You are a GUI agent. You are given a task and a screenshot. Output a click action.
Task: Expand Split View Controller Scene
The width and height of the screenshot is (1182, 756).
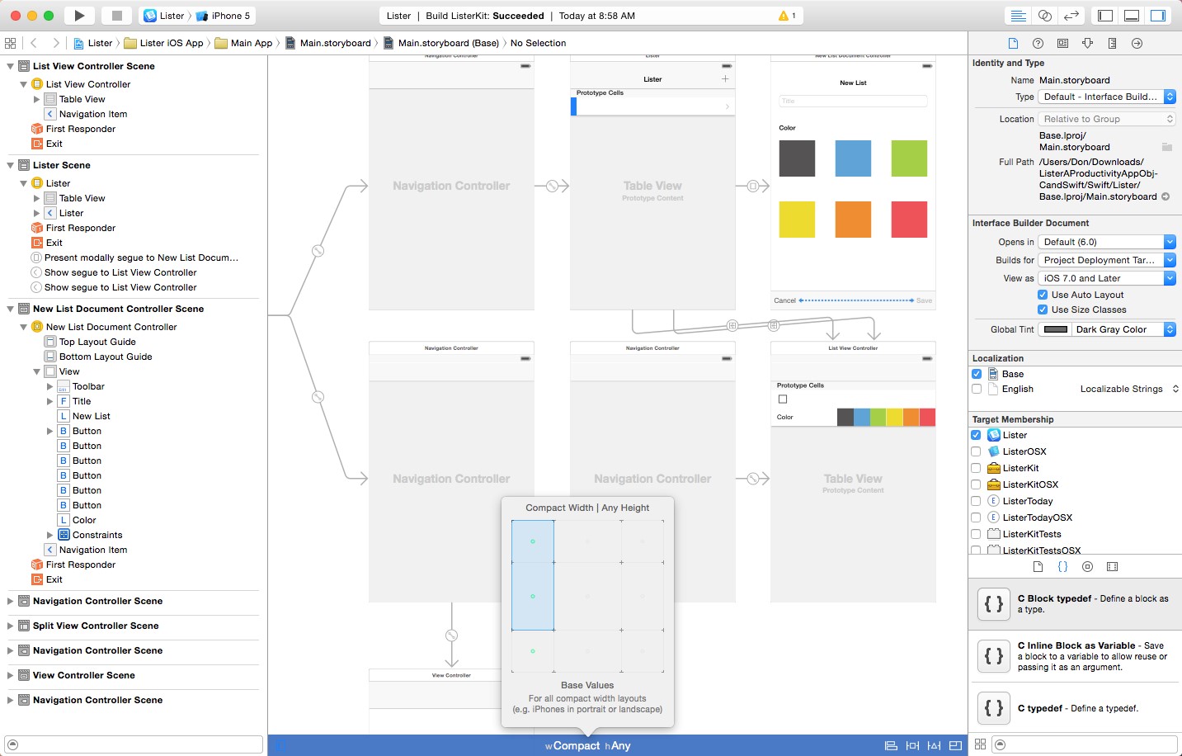tap(10, 626)
